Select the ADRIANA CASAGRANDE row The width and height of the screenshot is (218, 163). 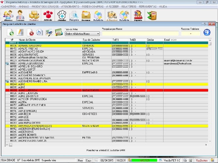(x=107, y=60)
